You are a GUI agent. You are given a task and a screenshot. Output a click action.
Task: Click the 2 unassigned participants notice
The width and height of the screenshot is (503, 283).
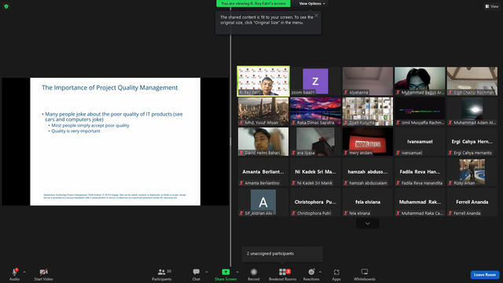(x=282, y=253)
